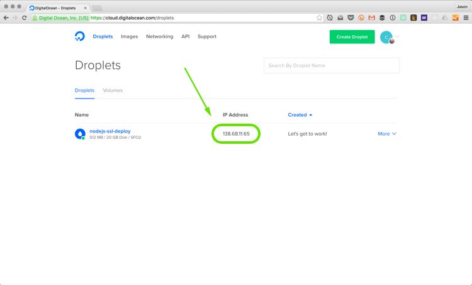The height and width of the screenshot is (285, 472).
Task: Click the Let's get to work! text
Action: pyautogui.click(x=307, y=134)
